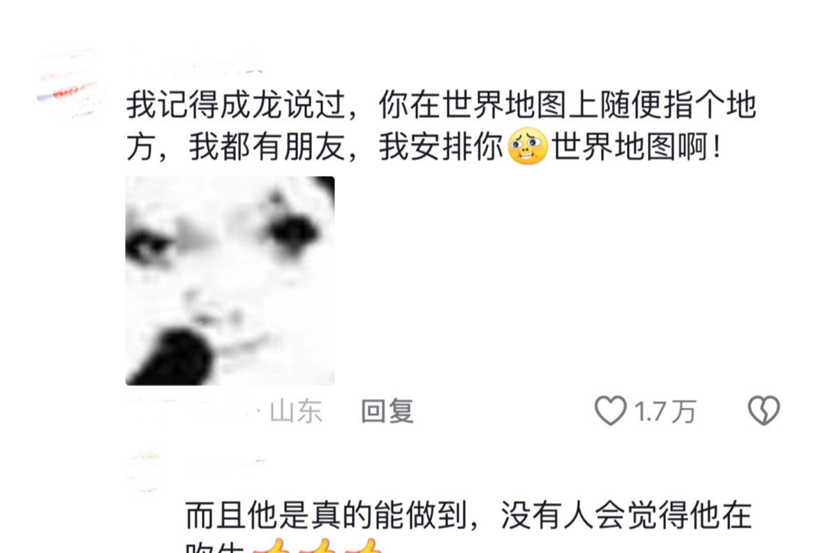
Task: Open the reply author's small avatar
Action: tap(146, 471)
